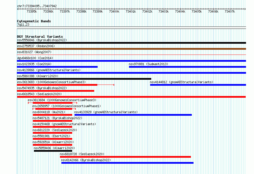This screenshot has height=174, width=254.
Task: Click the red nsv5487121 variant bar
Action: (x=53, y=121)
